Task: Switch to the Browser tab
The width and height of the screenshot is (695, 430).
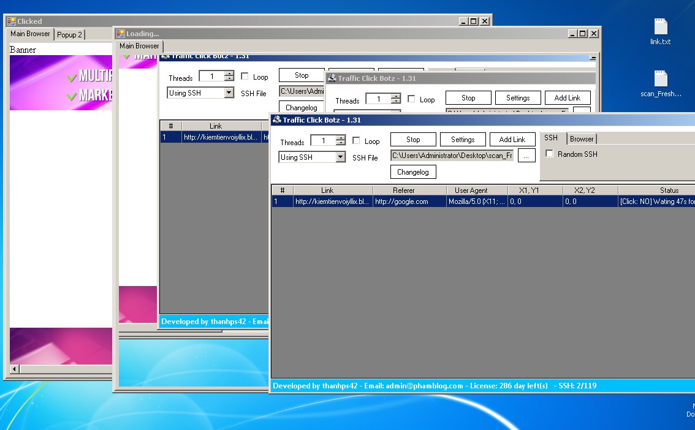Action: (x=582, y=139)
